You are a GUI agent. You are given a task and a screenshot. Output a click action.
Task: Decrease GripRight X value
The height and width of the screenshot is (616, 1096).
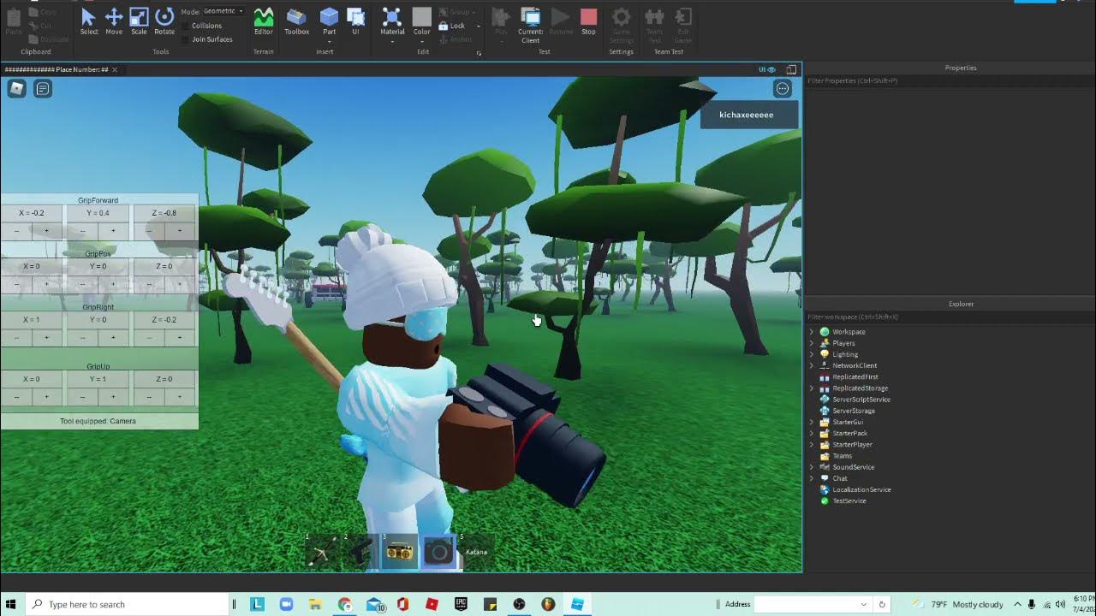tap(16, 337)
